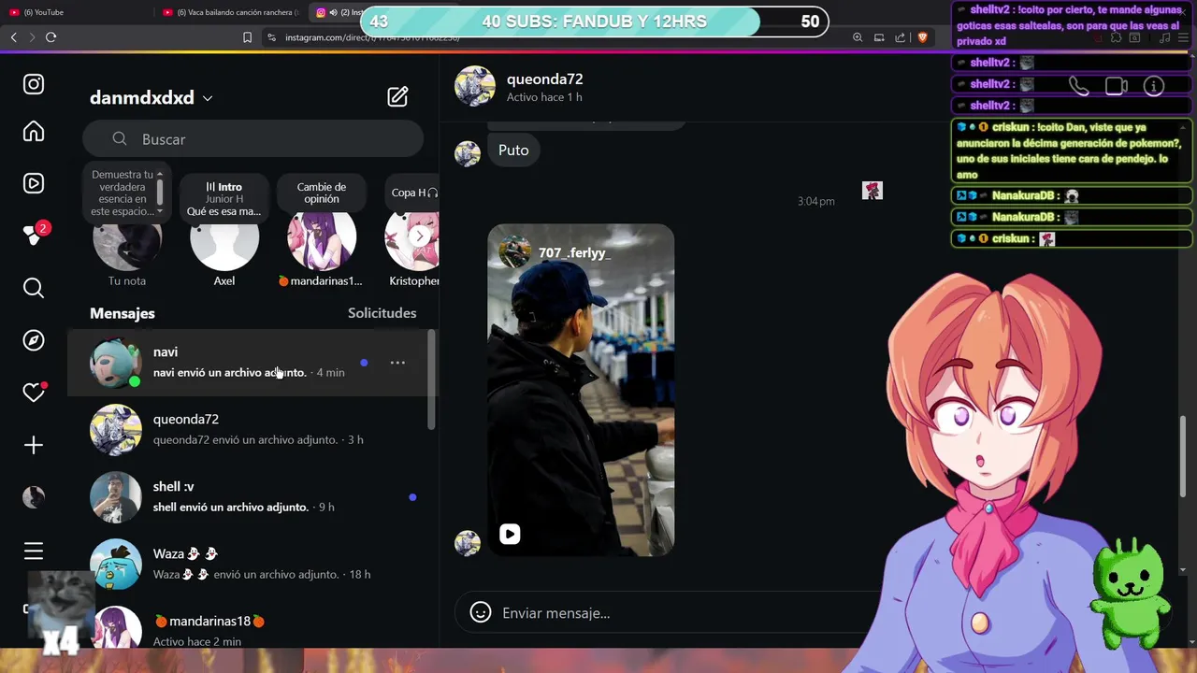Screen dimensions: 1197x673
Task: Switch to Vaca bailando canción ranchera tab
Action: (x=230, y=12)
